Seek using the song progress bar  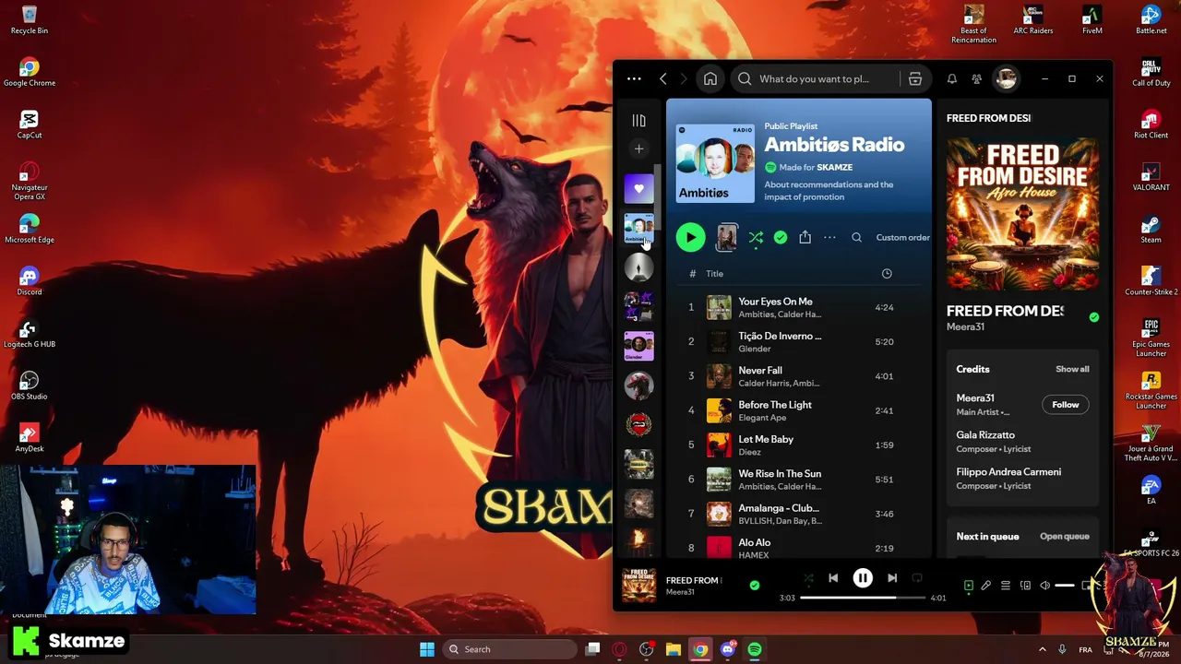[863, 598]
